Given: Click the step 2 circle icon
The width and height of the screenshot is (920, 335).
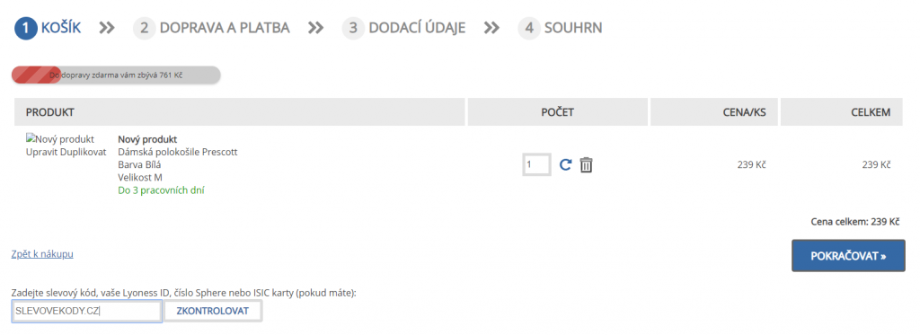Looking at the screenshot, I should tap(145, 28).
